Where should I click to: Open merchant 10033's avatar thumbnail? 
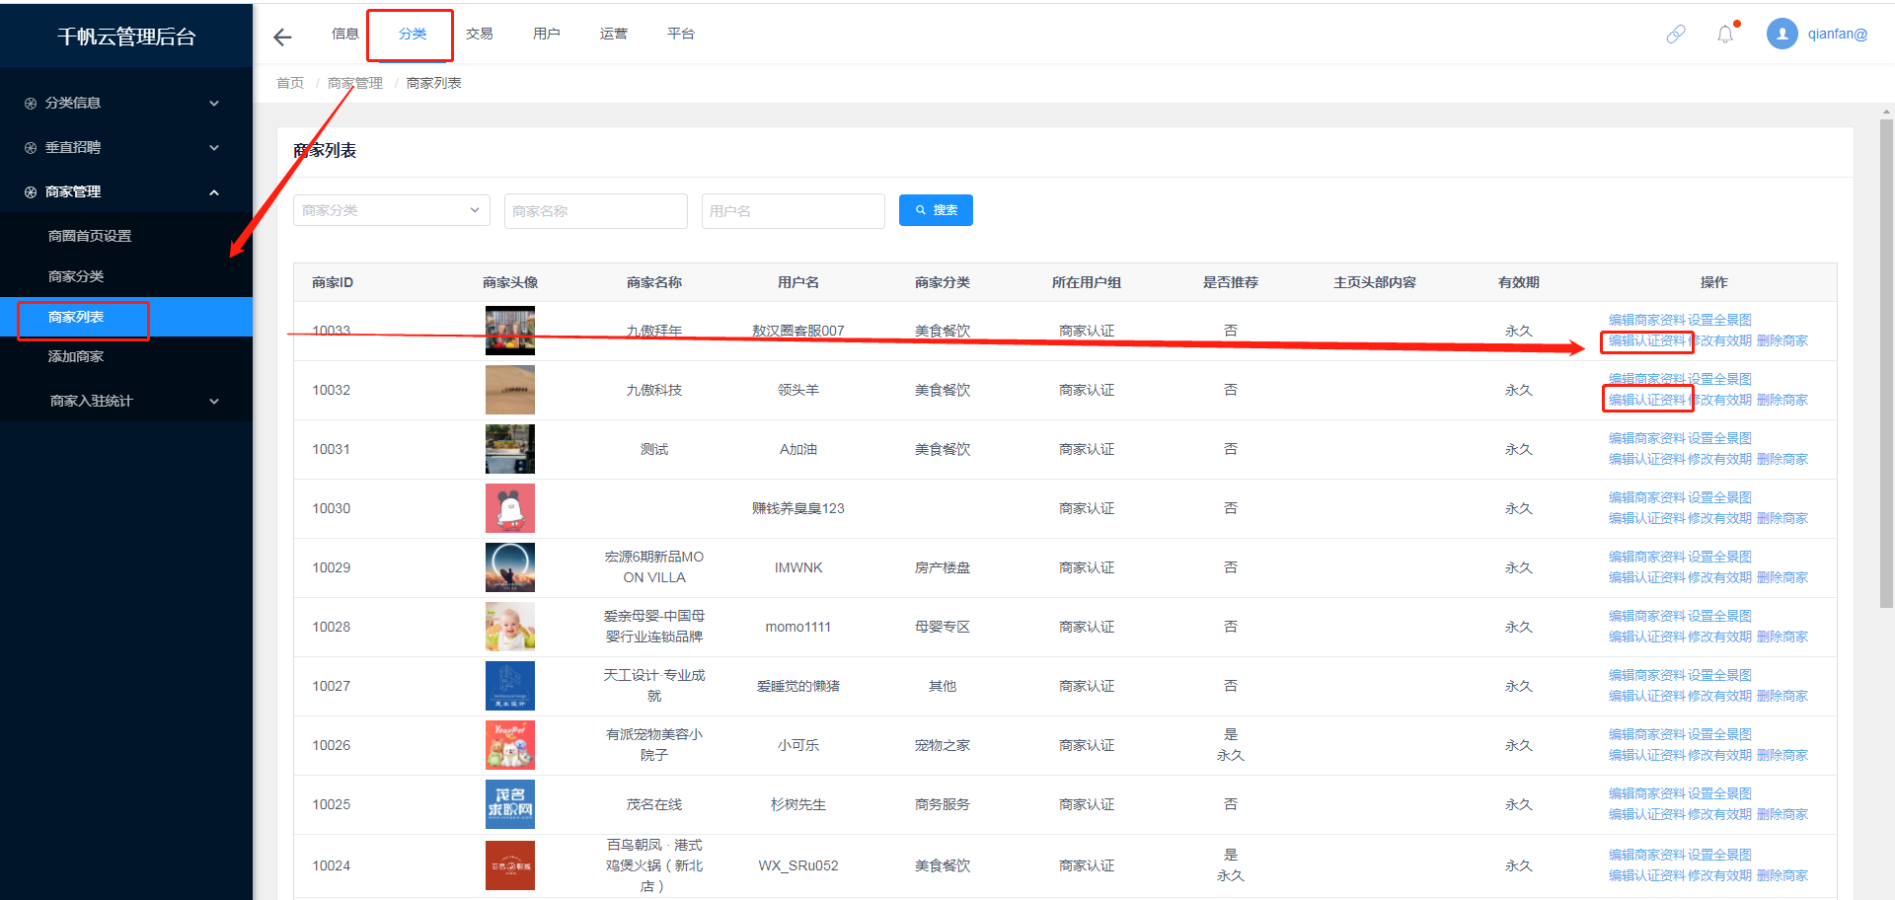510,331
